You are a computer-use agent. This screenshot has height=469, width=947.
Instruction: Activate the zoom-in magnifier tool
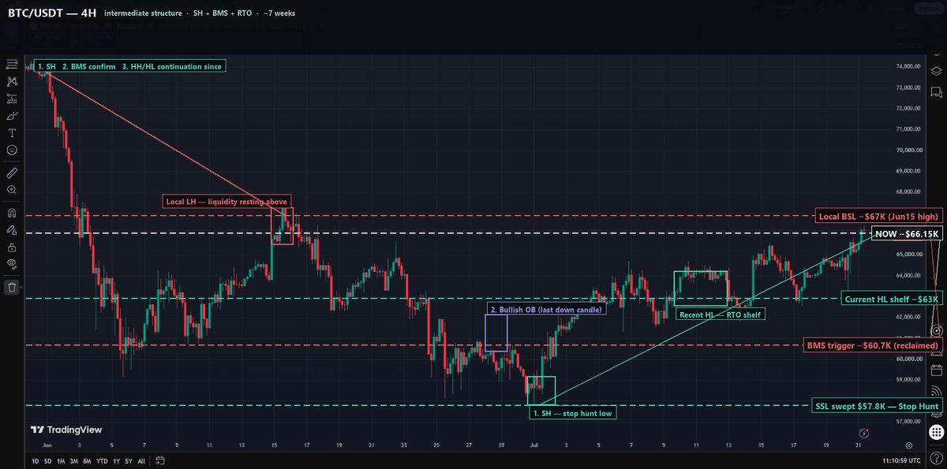[12, 190]
